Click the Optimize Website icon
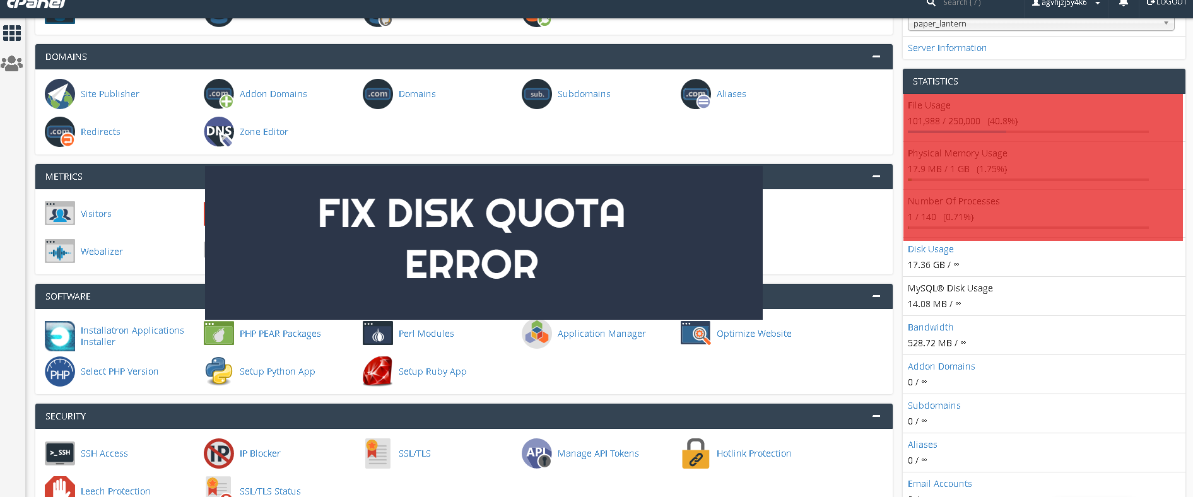1193x497 pixels. point(696,333)
